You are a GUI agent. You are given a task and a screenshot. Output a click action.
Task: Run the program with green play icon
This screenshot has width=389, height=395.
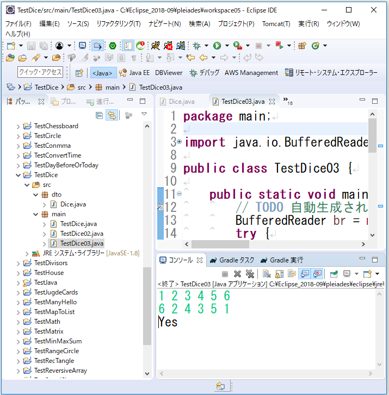pyautogui.click(x=217, y=46)
